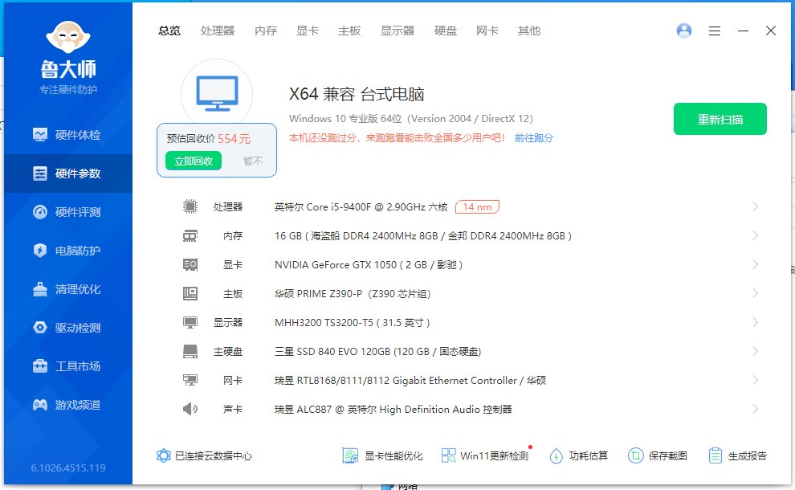Viewport: 795px width, 490px height.
Task: Expand the 处理器 row chevron arrow
Action: click(755, 207)
